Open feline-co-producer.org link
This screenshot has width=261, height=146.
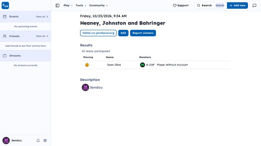pyautogui.click(x=99, y=33)
